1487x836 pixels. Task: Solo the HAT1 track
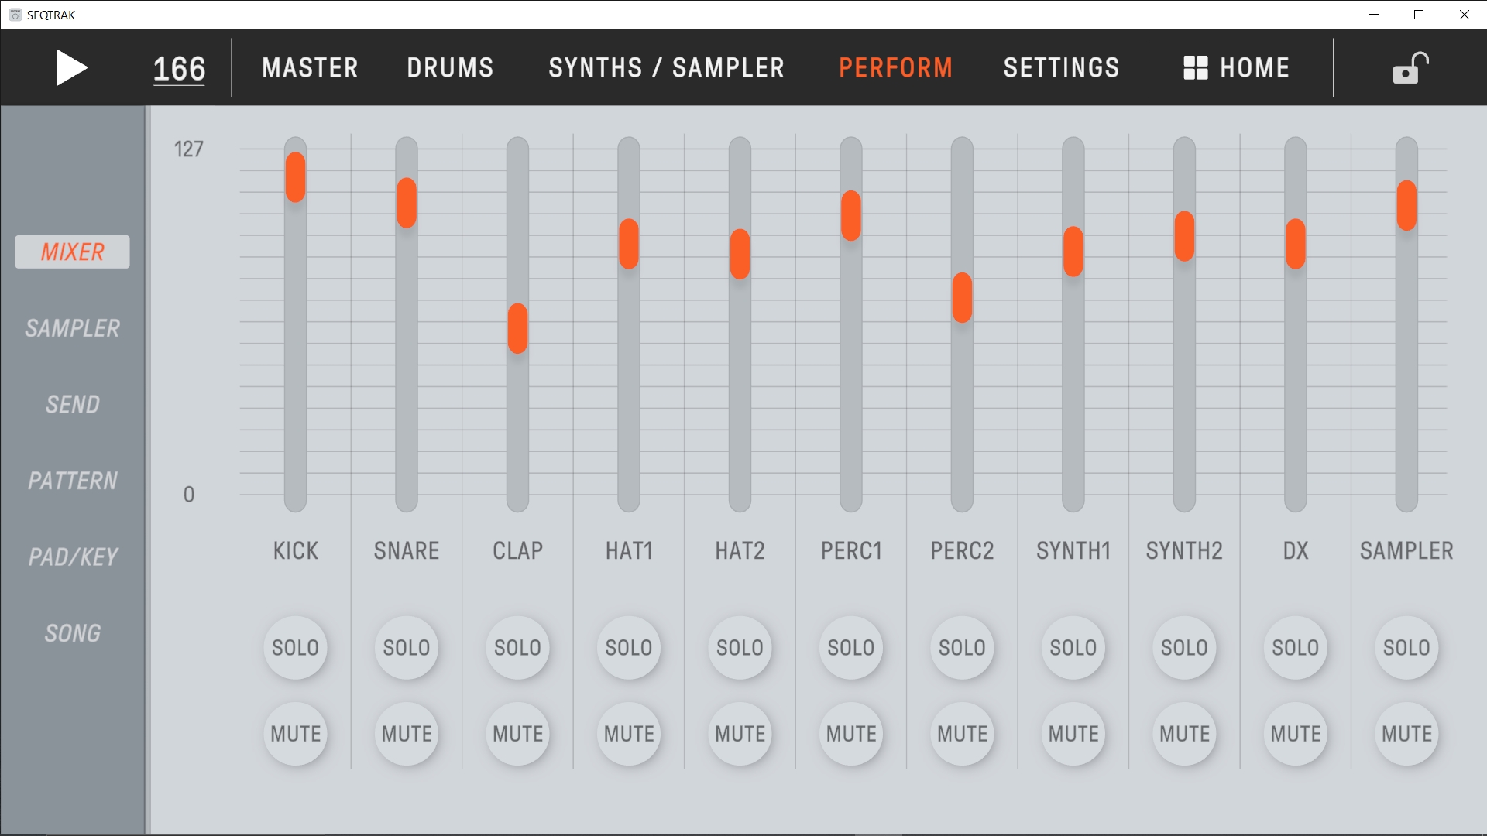tap(628, 648)
